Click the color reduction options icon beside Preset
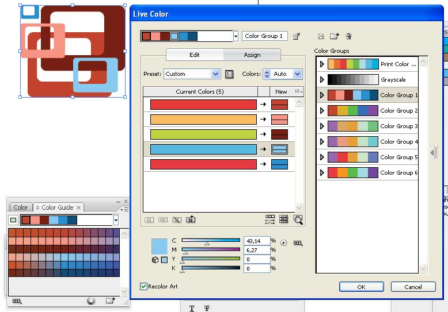This screenshot has height=312, width=448. point(229,74)
